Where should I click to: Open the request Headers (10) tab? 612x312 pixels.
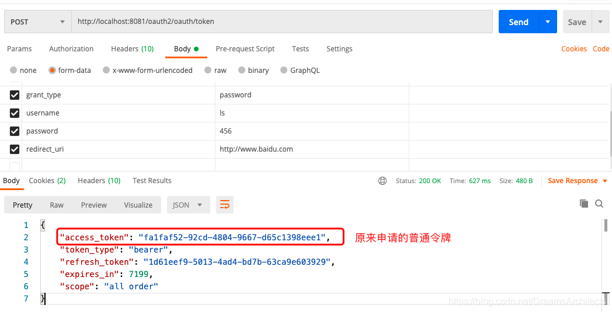tap(133, 49)
